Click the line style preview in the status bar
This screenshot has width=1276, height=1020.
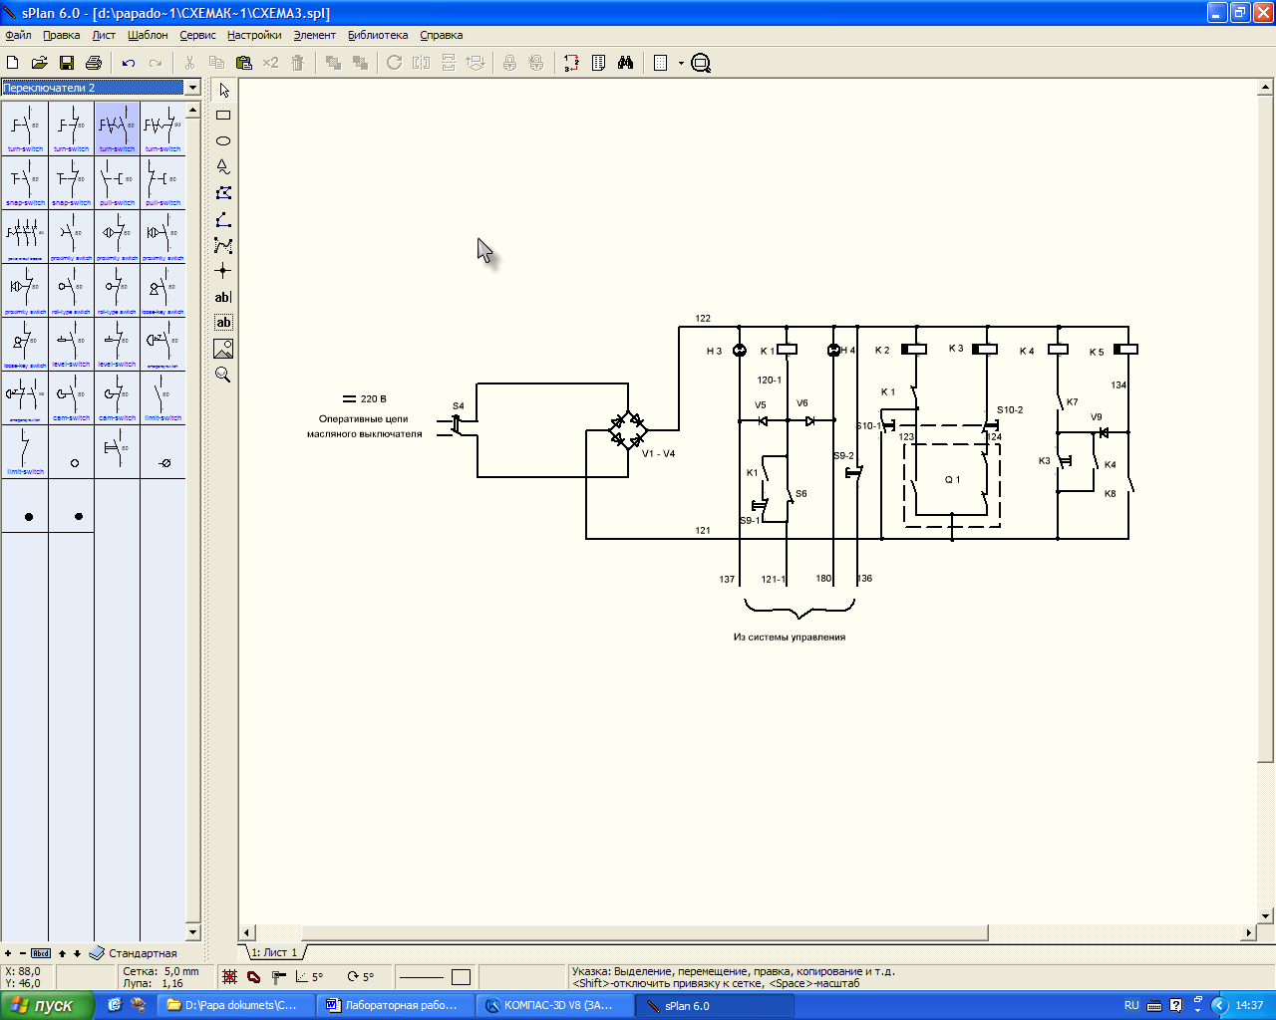click(x=421, y=977)
